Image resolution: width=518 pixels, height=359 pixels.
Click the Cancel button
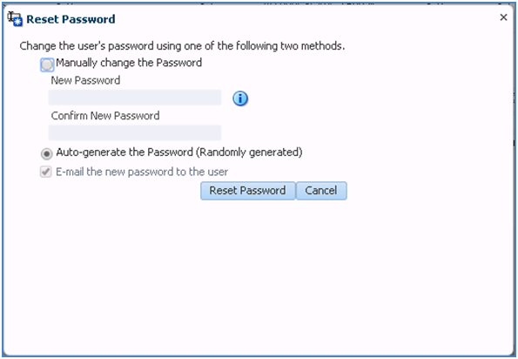[x=321, y=191]
